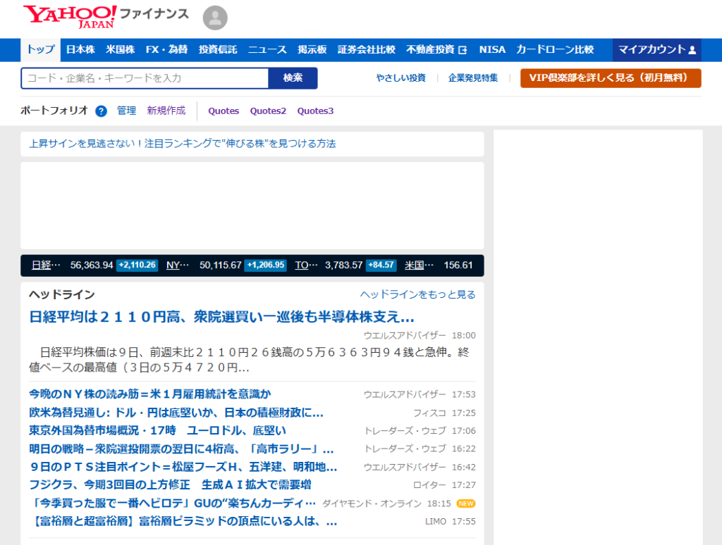
Task: Read main headline 日経平均は2110円高
Action: pos(221,316)
